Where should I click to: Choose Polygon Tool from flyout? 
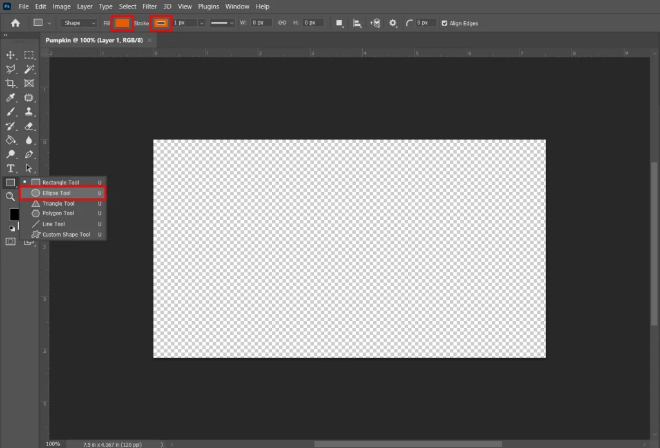click(x=63, y=213)
